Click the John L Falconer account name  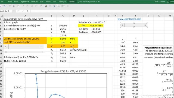point(160,2)
